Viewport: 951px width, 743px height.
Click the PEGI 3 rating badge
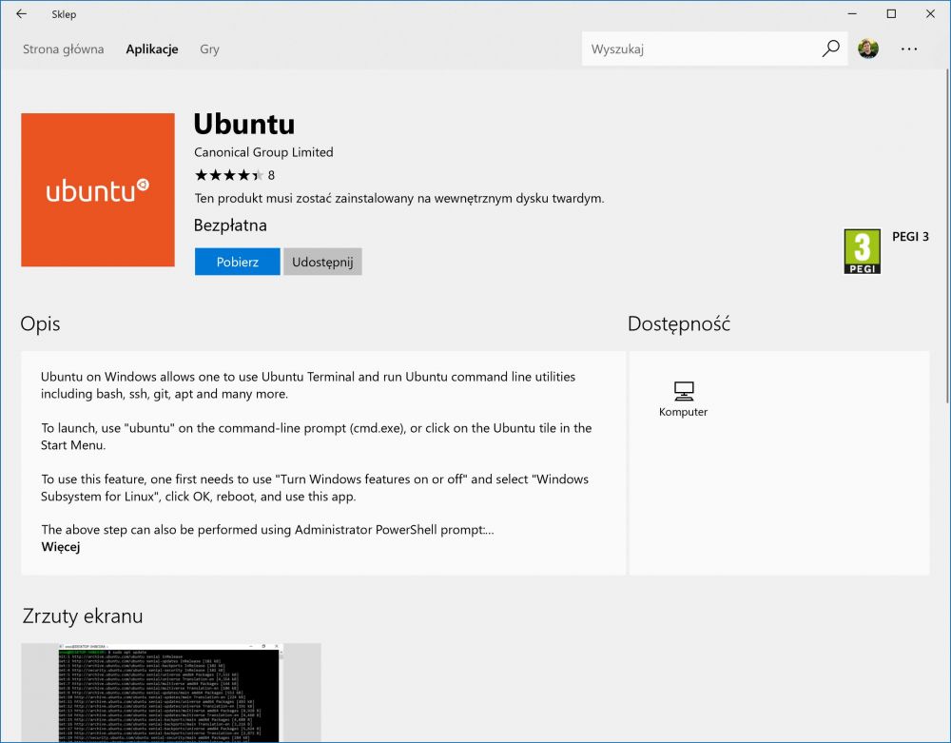[862, 251]
